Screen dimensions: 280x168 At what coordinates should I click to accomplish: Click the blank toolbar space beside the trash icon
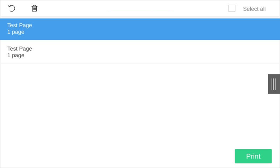(x=87, y=8)
